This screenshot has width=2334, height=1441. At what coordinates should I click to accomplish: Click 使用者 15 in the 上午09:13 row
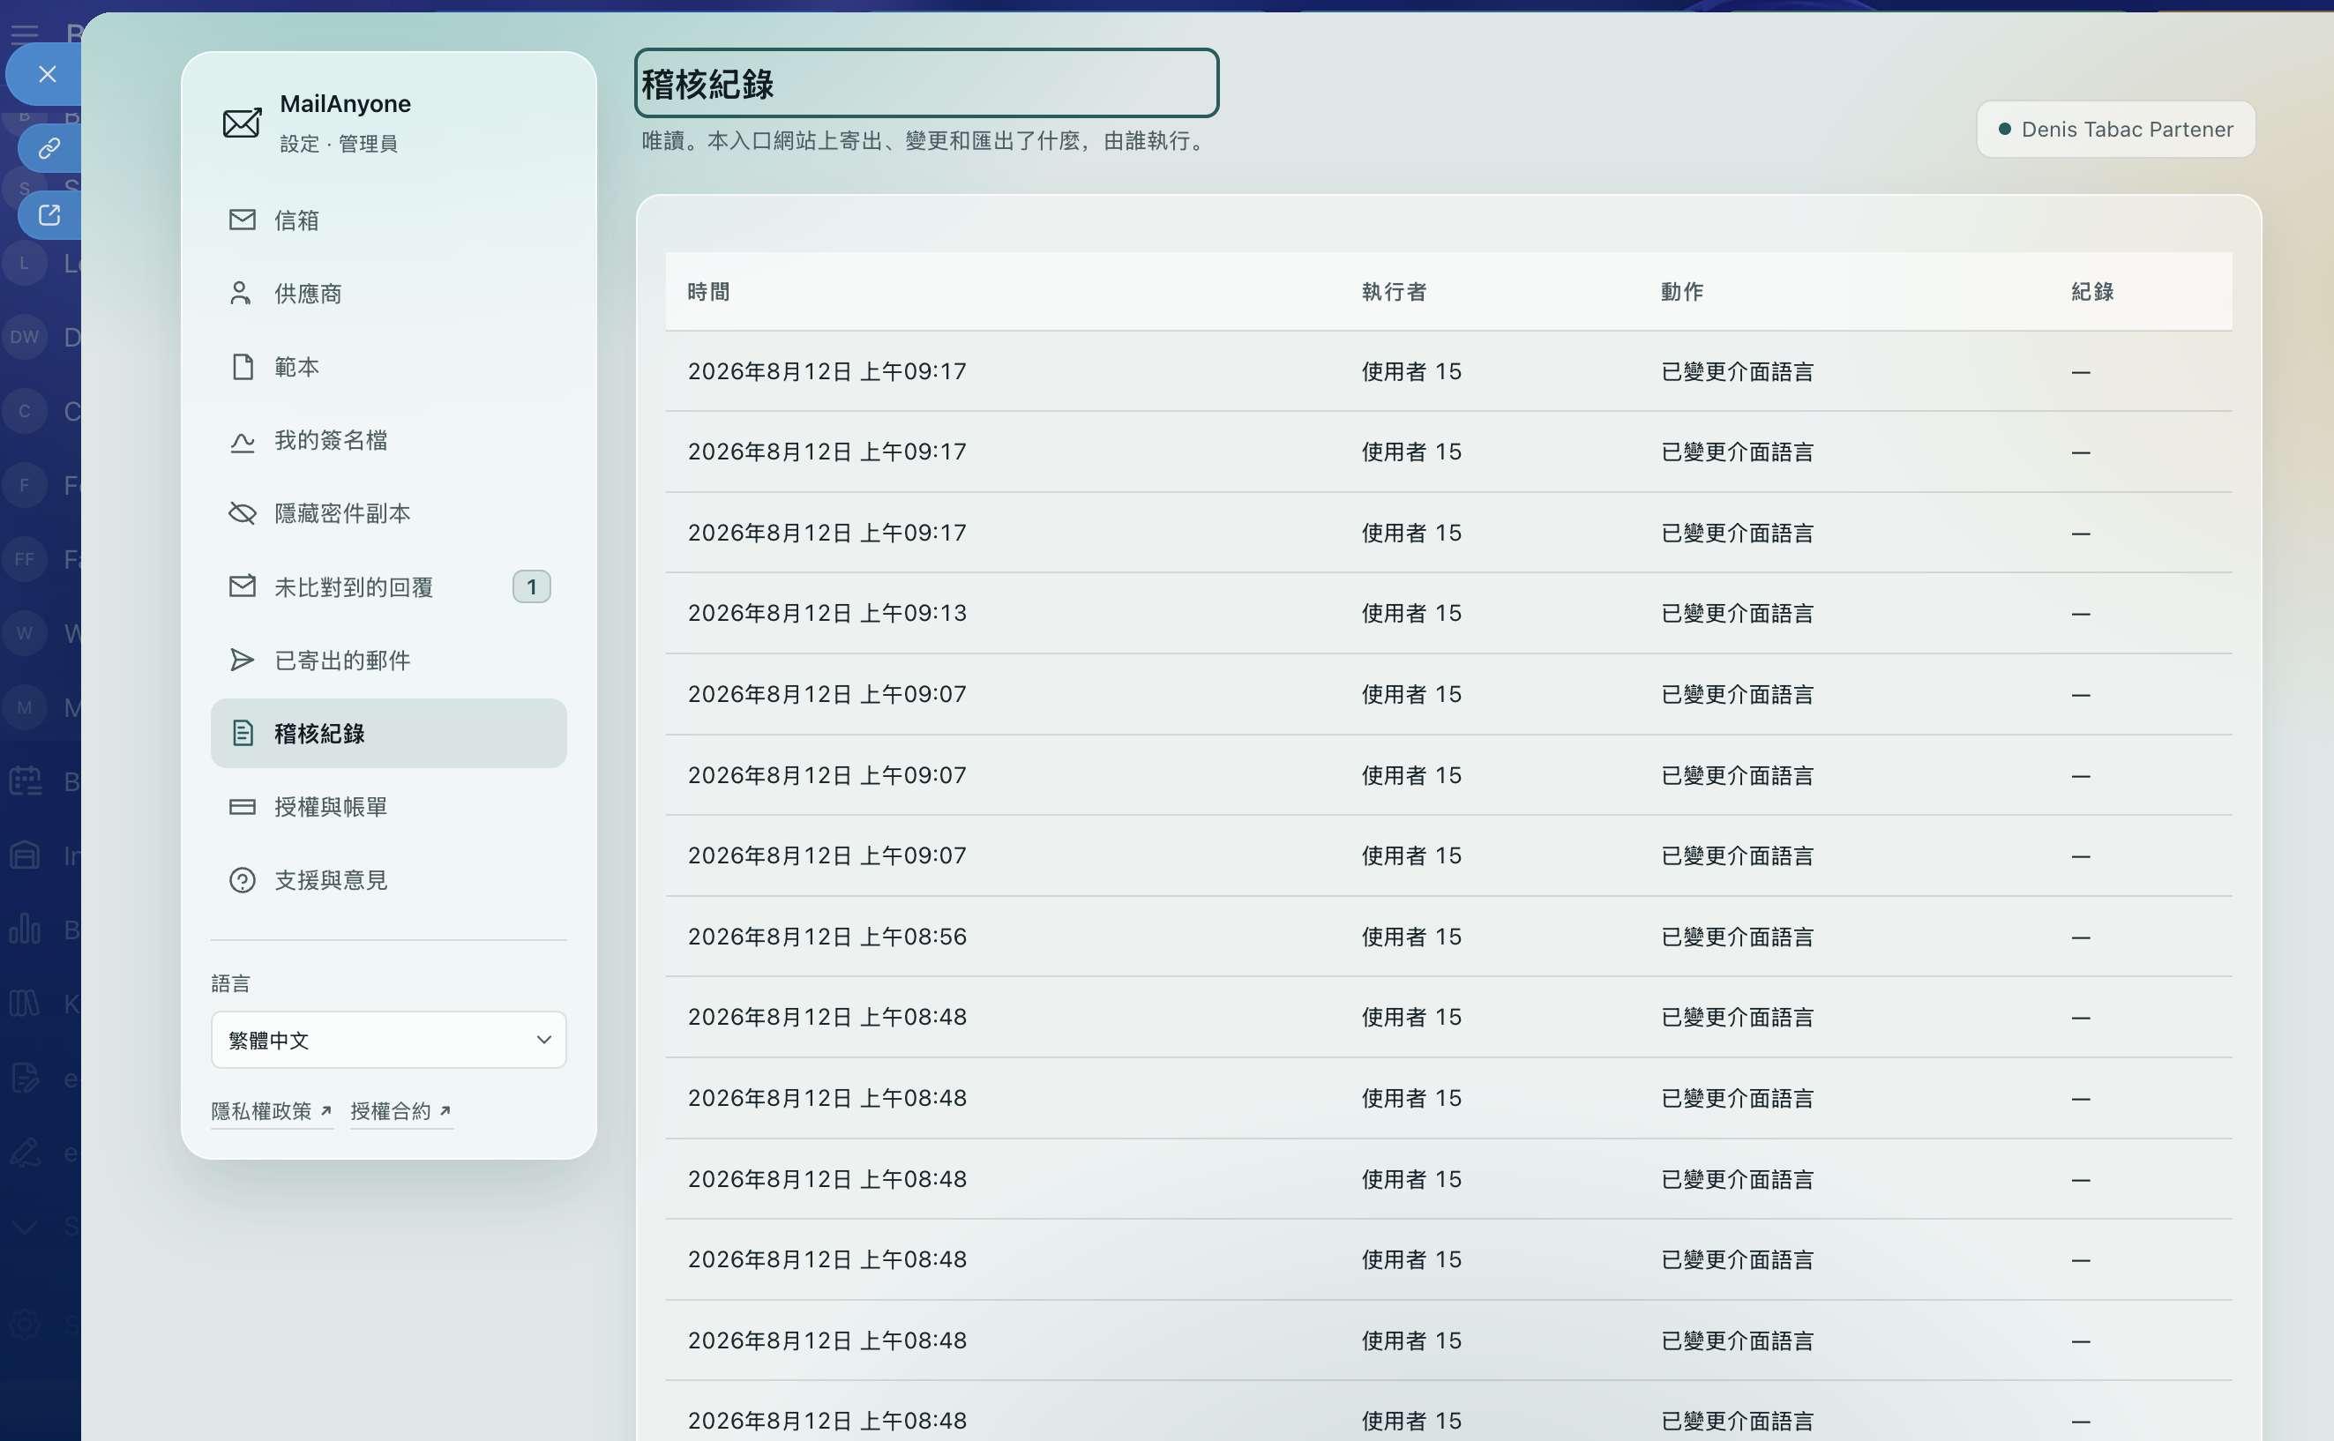tap(1411, 613)
